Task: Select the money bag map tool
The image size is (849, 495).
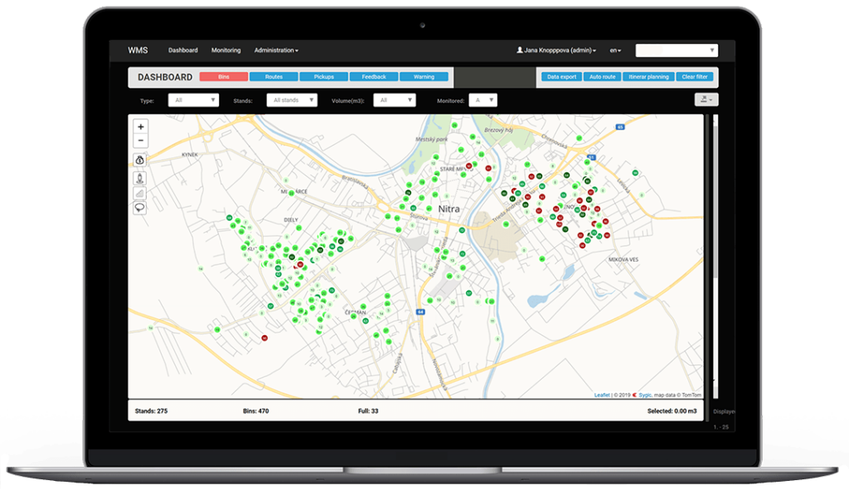Action: click(x=139, y=160)
